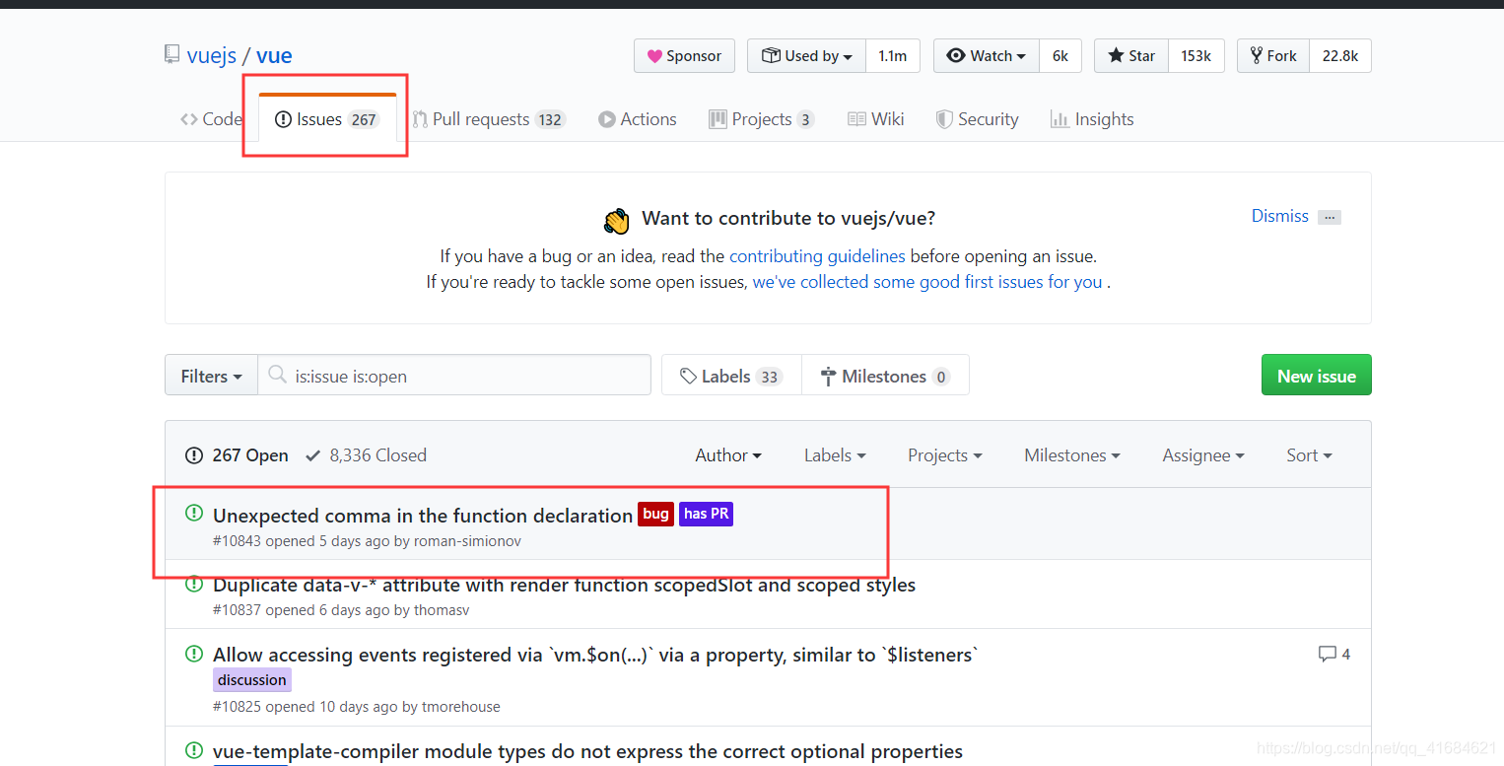Open roman-simionov author link
This screenshot has height=766, width=1504.
(467, 541)
